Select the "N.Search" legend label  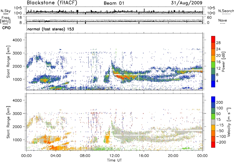point(226,11)
